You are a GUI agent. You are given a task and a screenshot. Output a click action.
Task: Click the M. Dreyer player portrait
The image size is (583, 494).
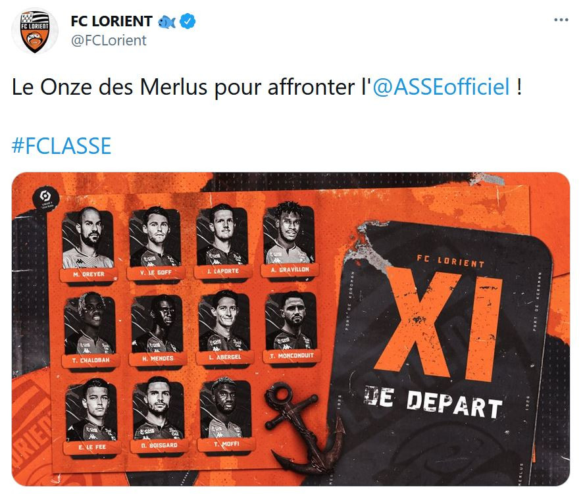(x=88, y=238)
